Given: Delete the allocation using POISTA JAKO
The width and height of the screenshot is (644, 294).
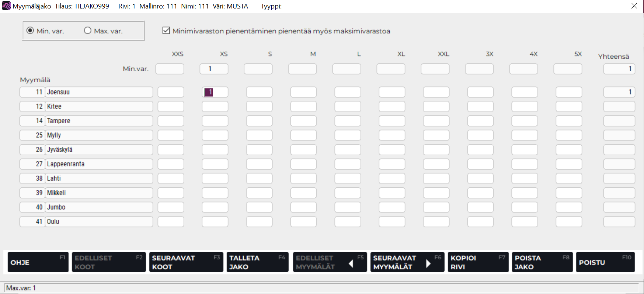Looking at the screenshot, I should coord(542,262).
